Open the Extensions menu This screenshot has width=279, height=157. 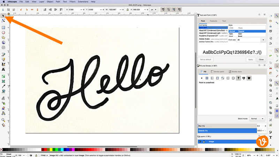83,2
